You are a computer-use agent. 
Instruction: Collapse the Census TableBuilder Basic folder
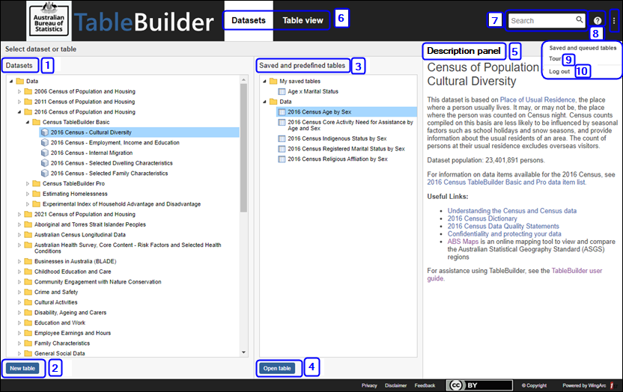28,122
